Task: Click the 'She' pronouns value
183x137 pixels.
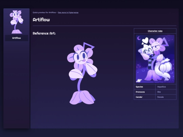Action: point(159,92)
